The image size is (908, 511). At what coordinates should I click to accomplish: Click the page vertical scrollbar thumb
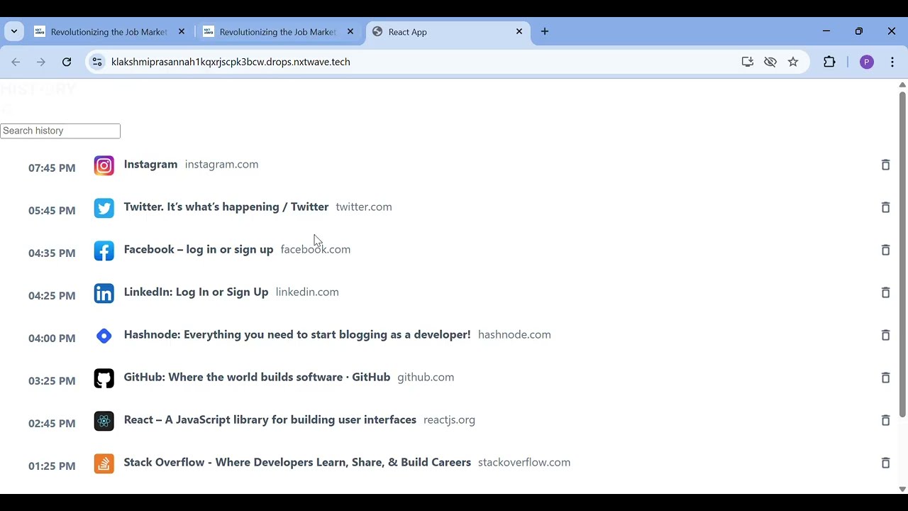[x=902, y=253]
